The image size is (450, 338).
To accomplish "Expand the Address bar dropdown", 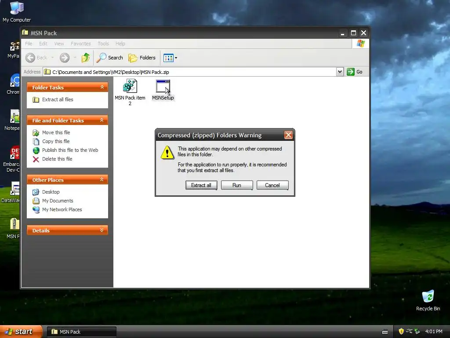I will point(340,72).
